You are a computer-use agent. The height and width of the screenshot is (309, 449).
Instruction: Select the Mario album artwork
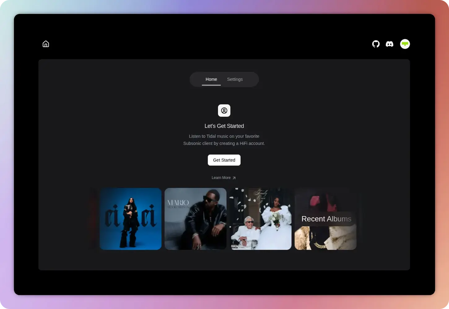pyautogui.click(x=195, y=219)
